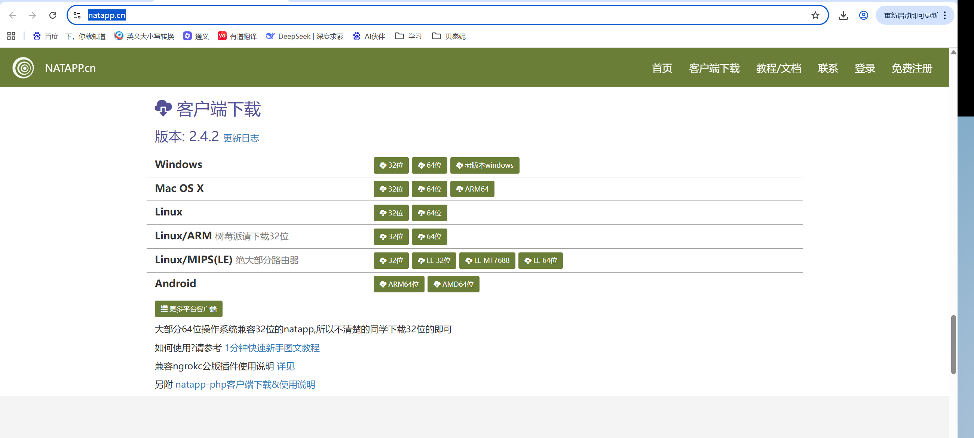The height and width of the screenshot is (438, 974).
Task: Open the 学习 bookmarks folder
Action: click(408, 36)
